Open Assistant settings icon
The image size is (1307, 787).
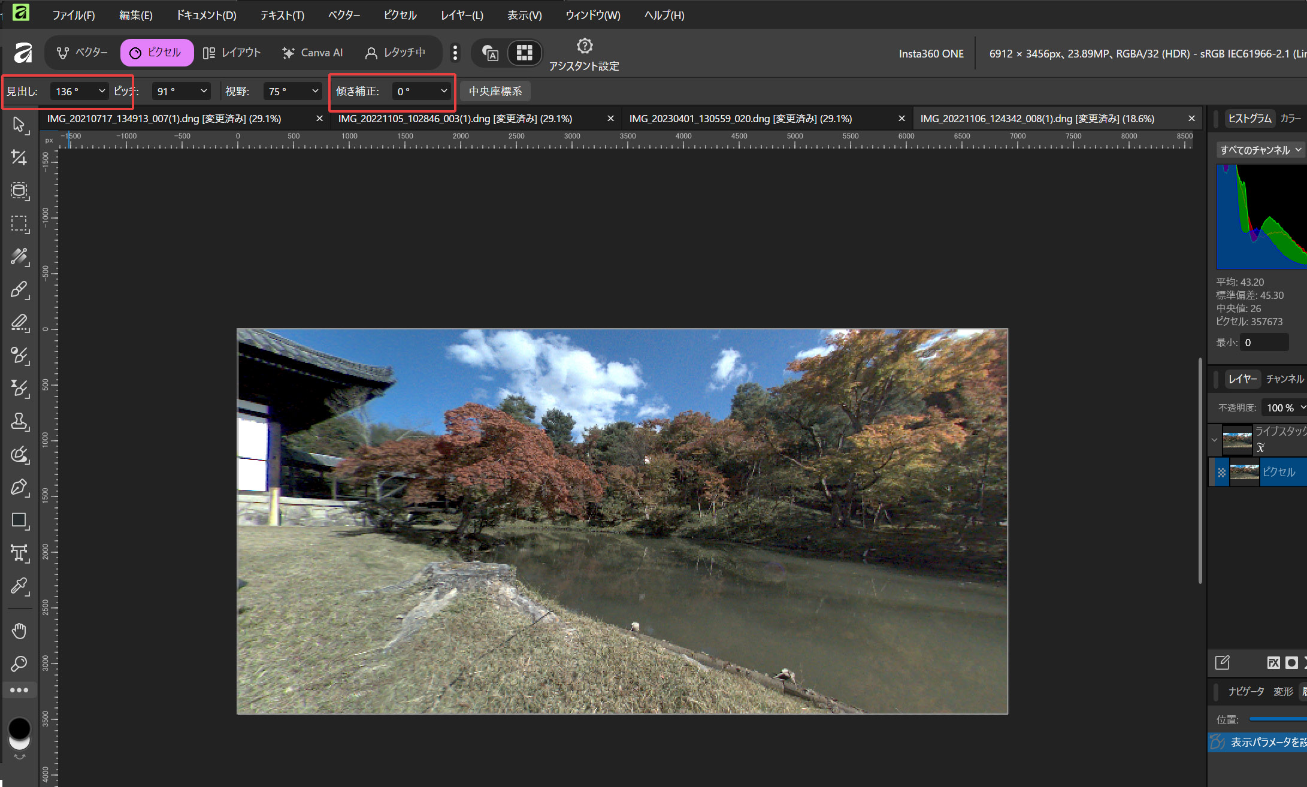click(x=584, y=46)
